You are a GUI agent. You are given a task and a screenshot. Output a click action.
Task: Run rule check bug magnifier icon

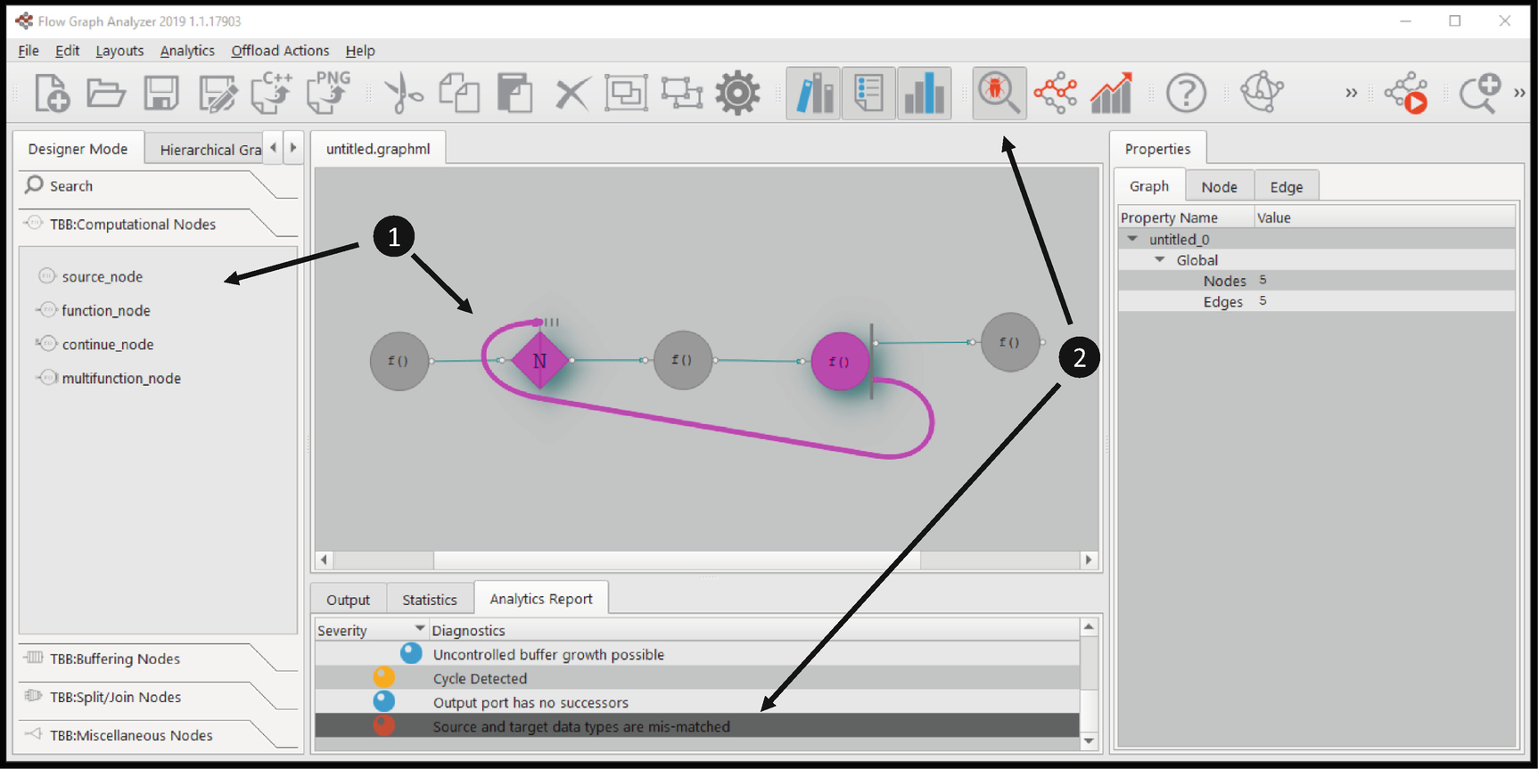click(999, 93)
